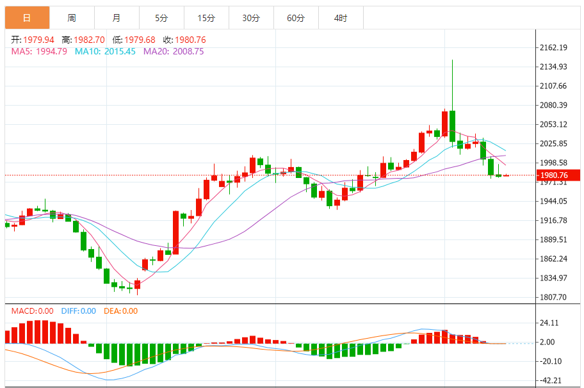Switch to the 周 weekly tab
Image resolution: width=584 pixels, height=388 pixels.
72,17
